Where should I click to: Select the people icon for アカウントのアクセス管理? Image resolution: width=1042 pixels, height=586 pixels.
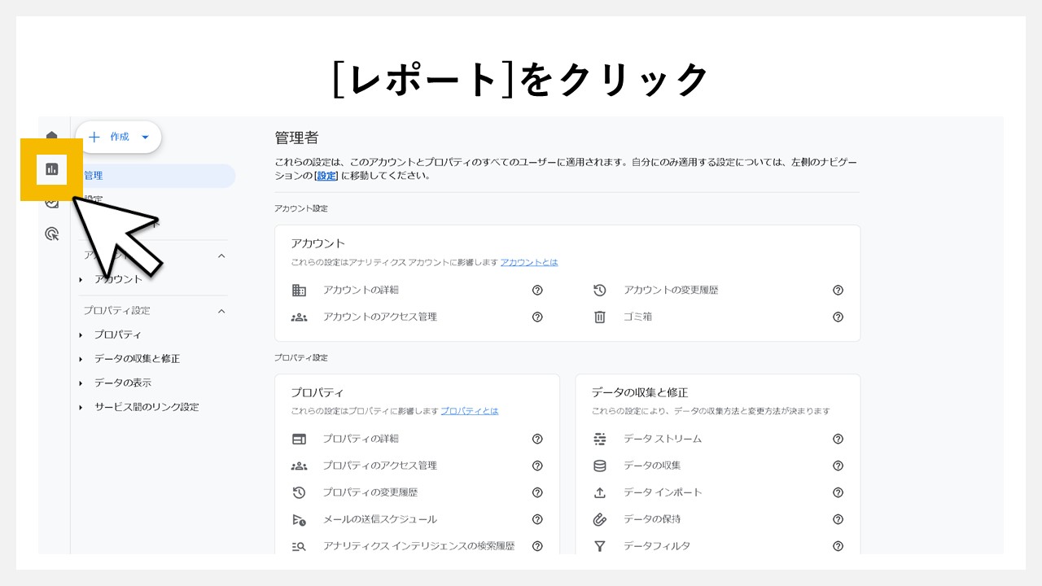[299, 317]
